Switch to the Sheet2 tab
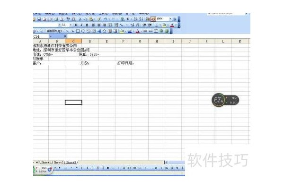The image size is (284, 189). (59, 163)
